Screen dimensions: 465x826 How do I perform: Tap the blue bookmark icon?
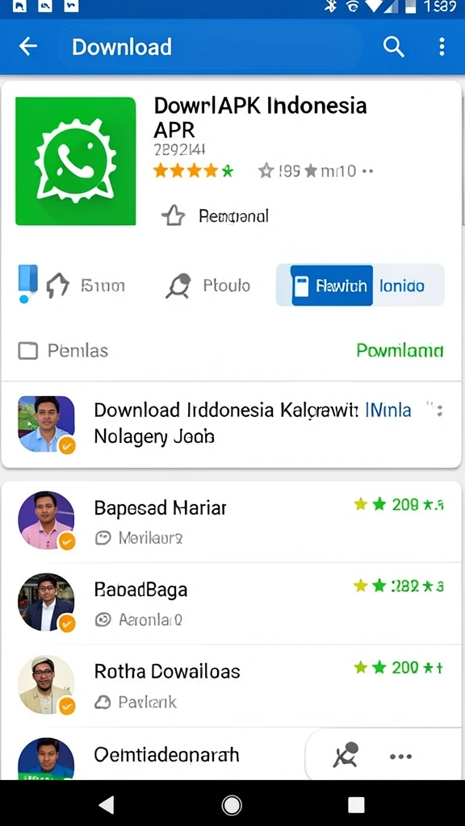[27, 283]
